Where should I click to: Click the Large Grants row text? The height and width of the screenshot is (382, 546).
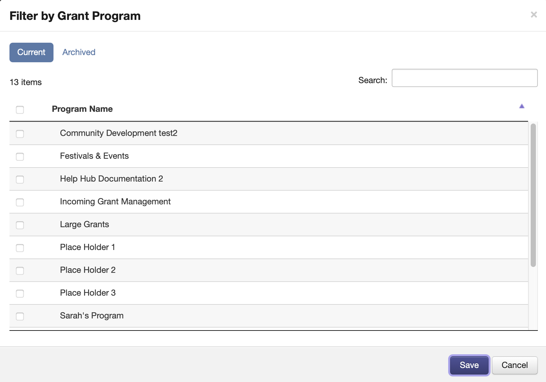[x=84, y=224]
